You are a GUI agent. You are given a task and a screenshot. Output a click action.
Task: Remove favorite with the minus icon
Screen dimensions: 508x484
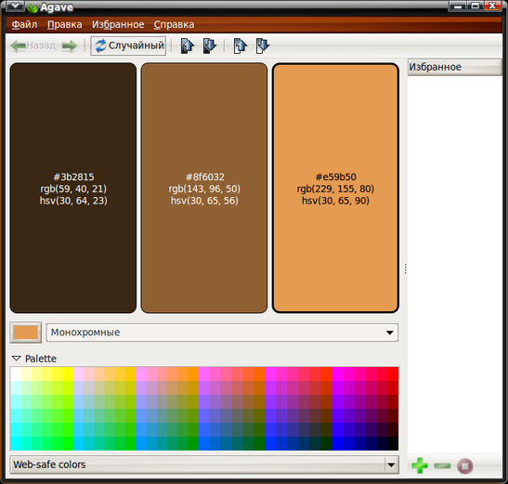point(442,465)
